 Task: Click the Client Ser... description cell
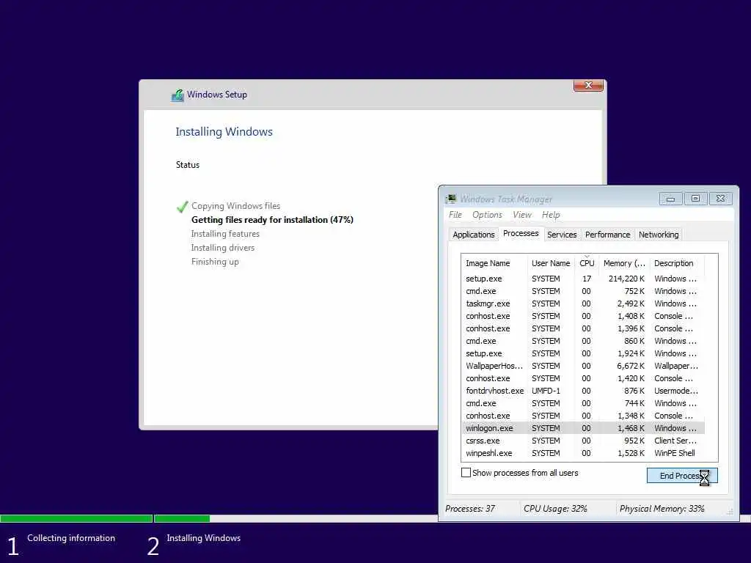pos(675,441)
